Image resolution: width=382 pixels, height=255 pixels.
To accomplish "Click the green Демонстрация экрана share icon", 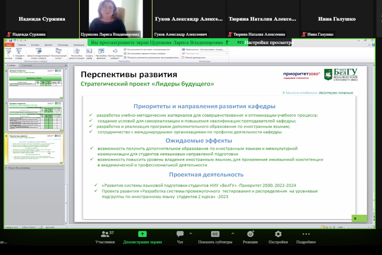I will [x=142, y=234].
